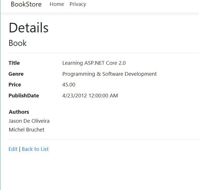The height and width of the screenshot is (190, 199).
Task: Click the Title field label
Action: pyautogui.click(x=14, y=63)
